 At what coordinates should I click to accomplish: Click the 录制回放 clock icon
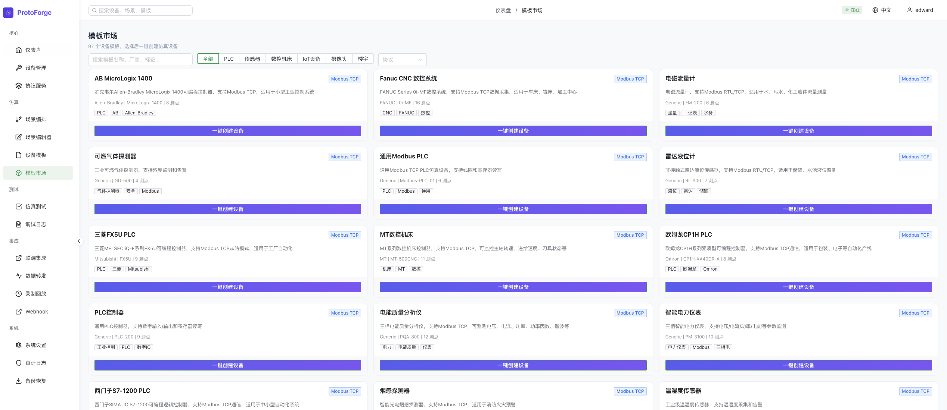point(19,294)
